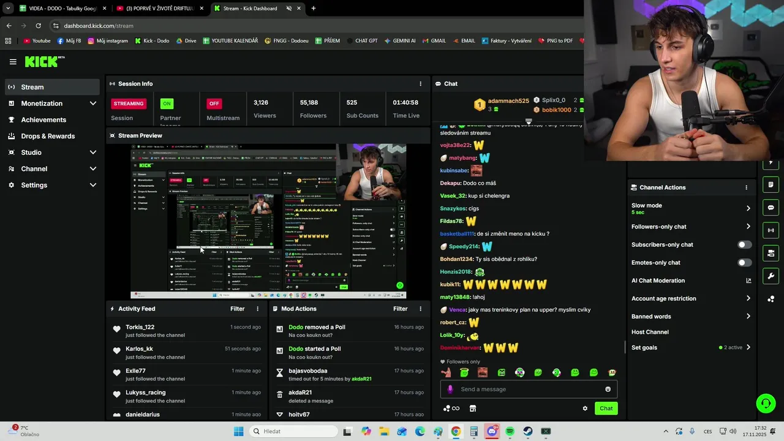The image size is (784, 441).
Task: Open chat settings gear icon
Action: [585, 409]
